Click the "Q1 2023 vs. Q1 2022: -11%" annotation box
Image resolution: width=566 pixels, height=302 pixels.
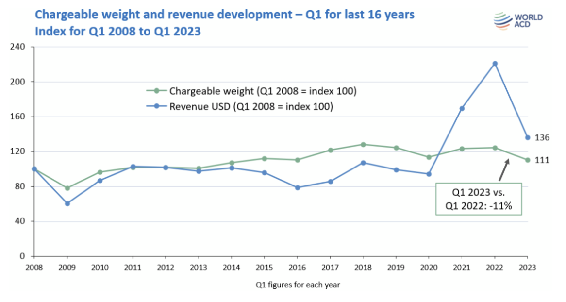point(479,199)
